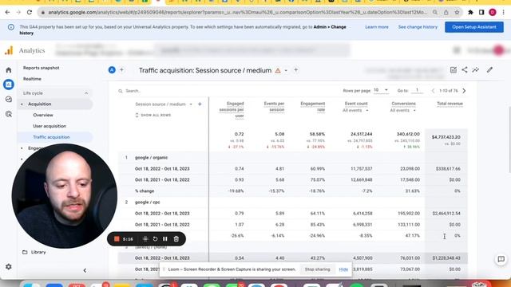Click Open Setup Assistant button
511x287 pixels.
pyautogui.click(x=473, y=27)
